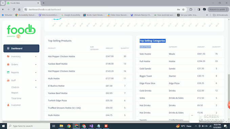The image size is (230, 129).
Task: Show more bookmarks chevron
Action: pyautogui.click(x=207, y=15)
